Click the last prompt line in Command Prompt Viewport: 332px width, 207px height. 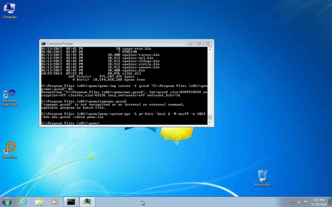[x=70, y=123]
